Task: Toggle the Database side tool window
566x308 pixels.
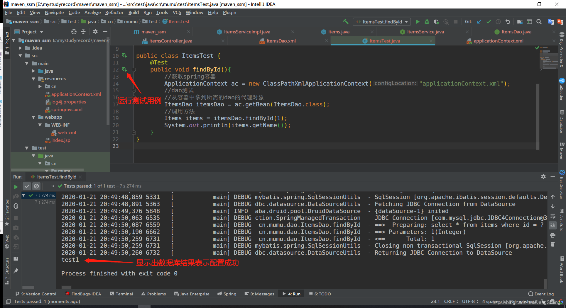Action: coord(562,121)
